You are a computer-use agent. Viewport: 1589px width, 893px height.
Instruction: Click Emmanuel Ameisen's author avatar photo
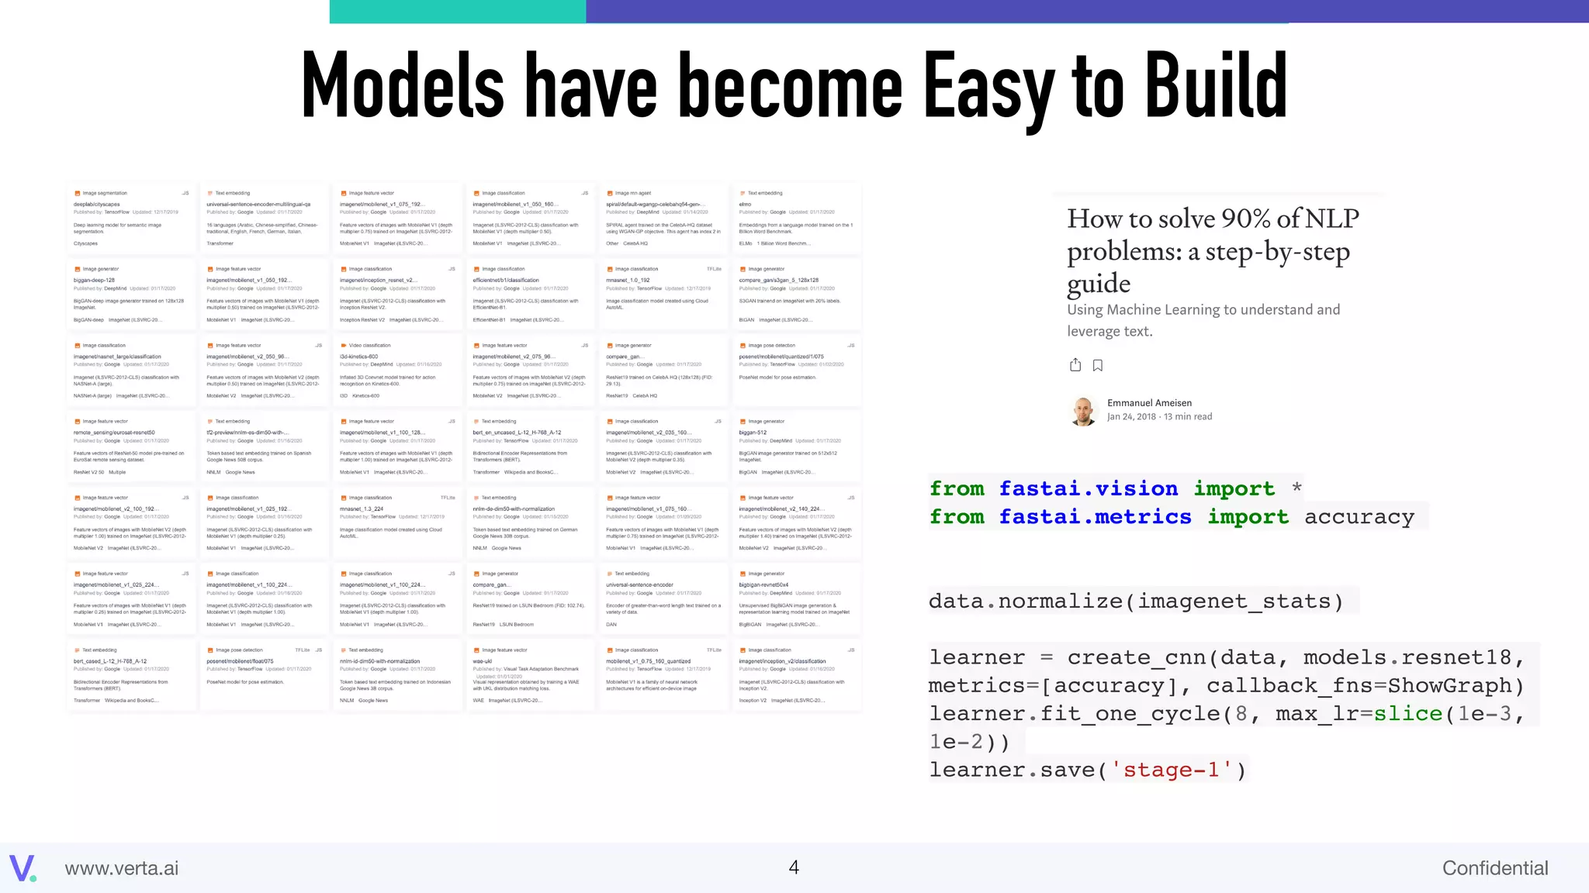point(1083,411)
